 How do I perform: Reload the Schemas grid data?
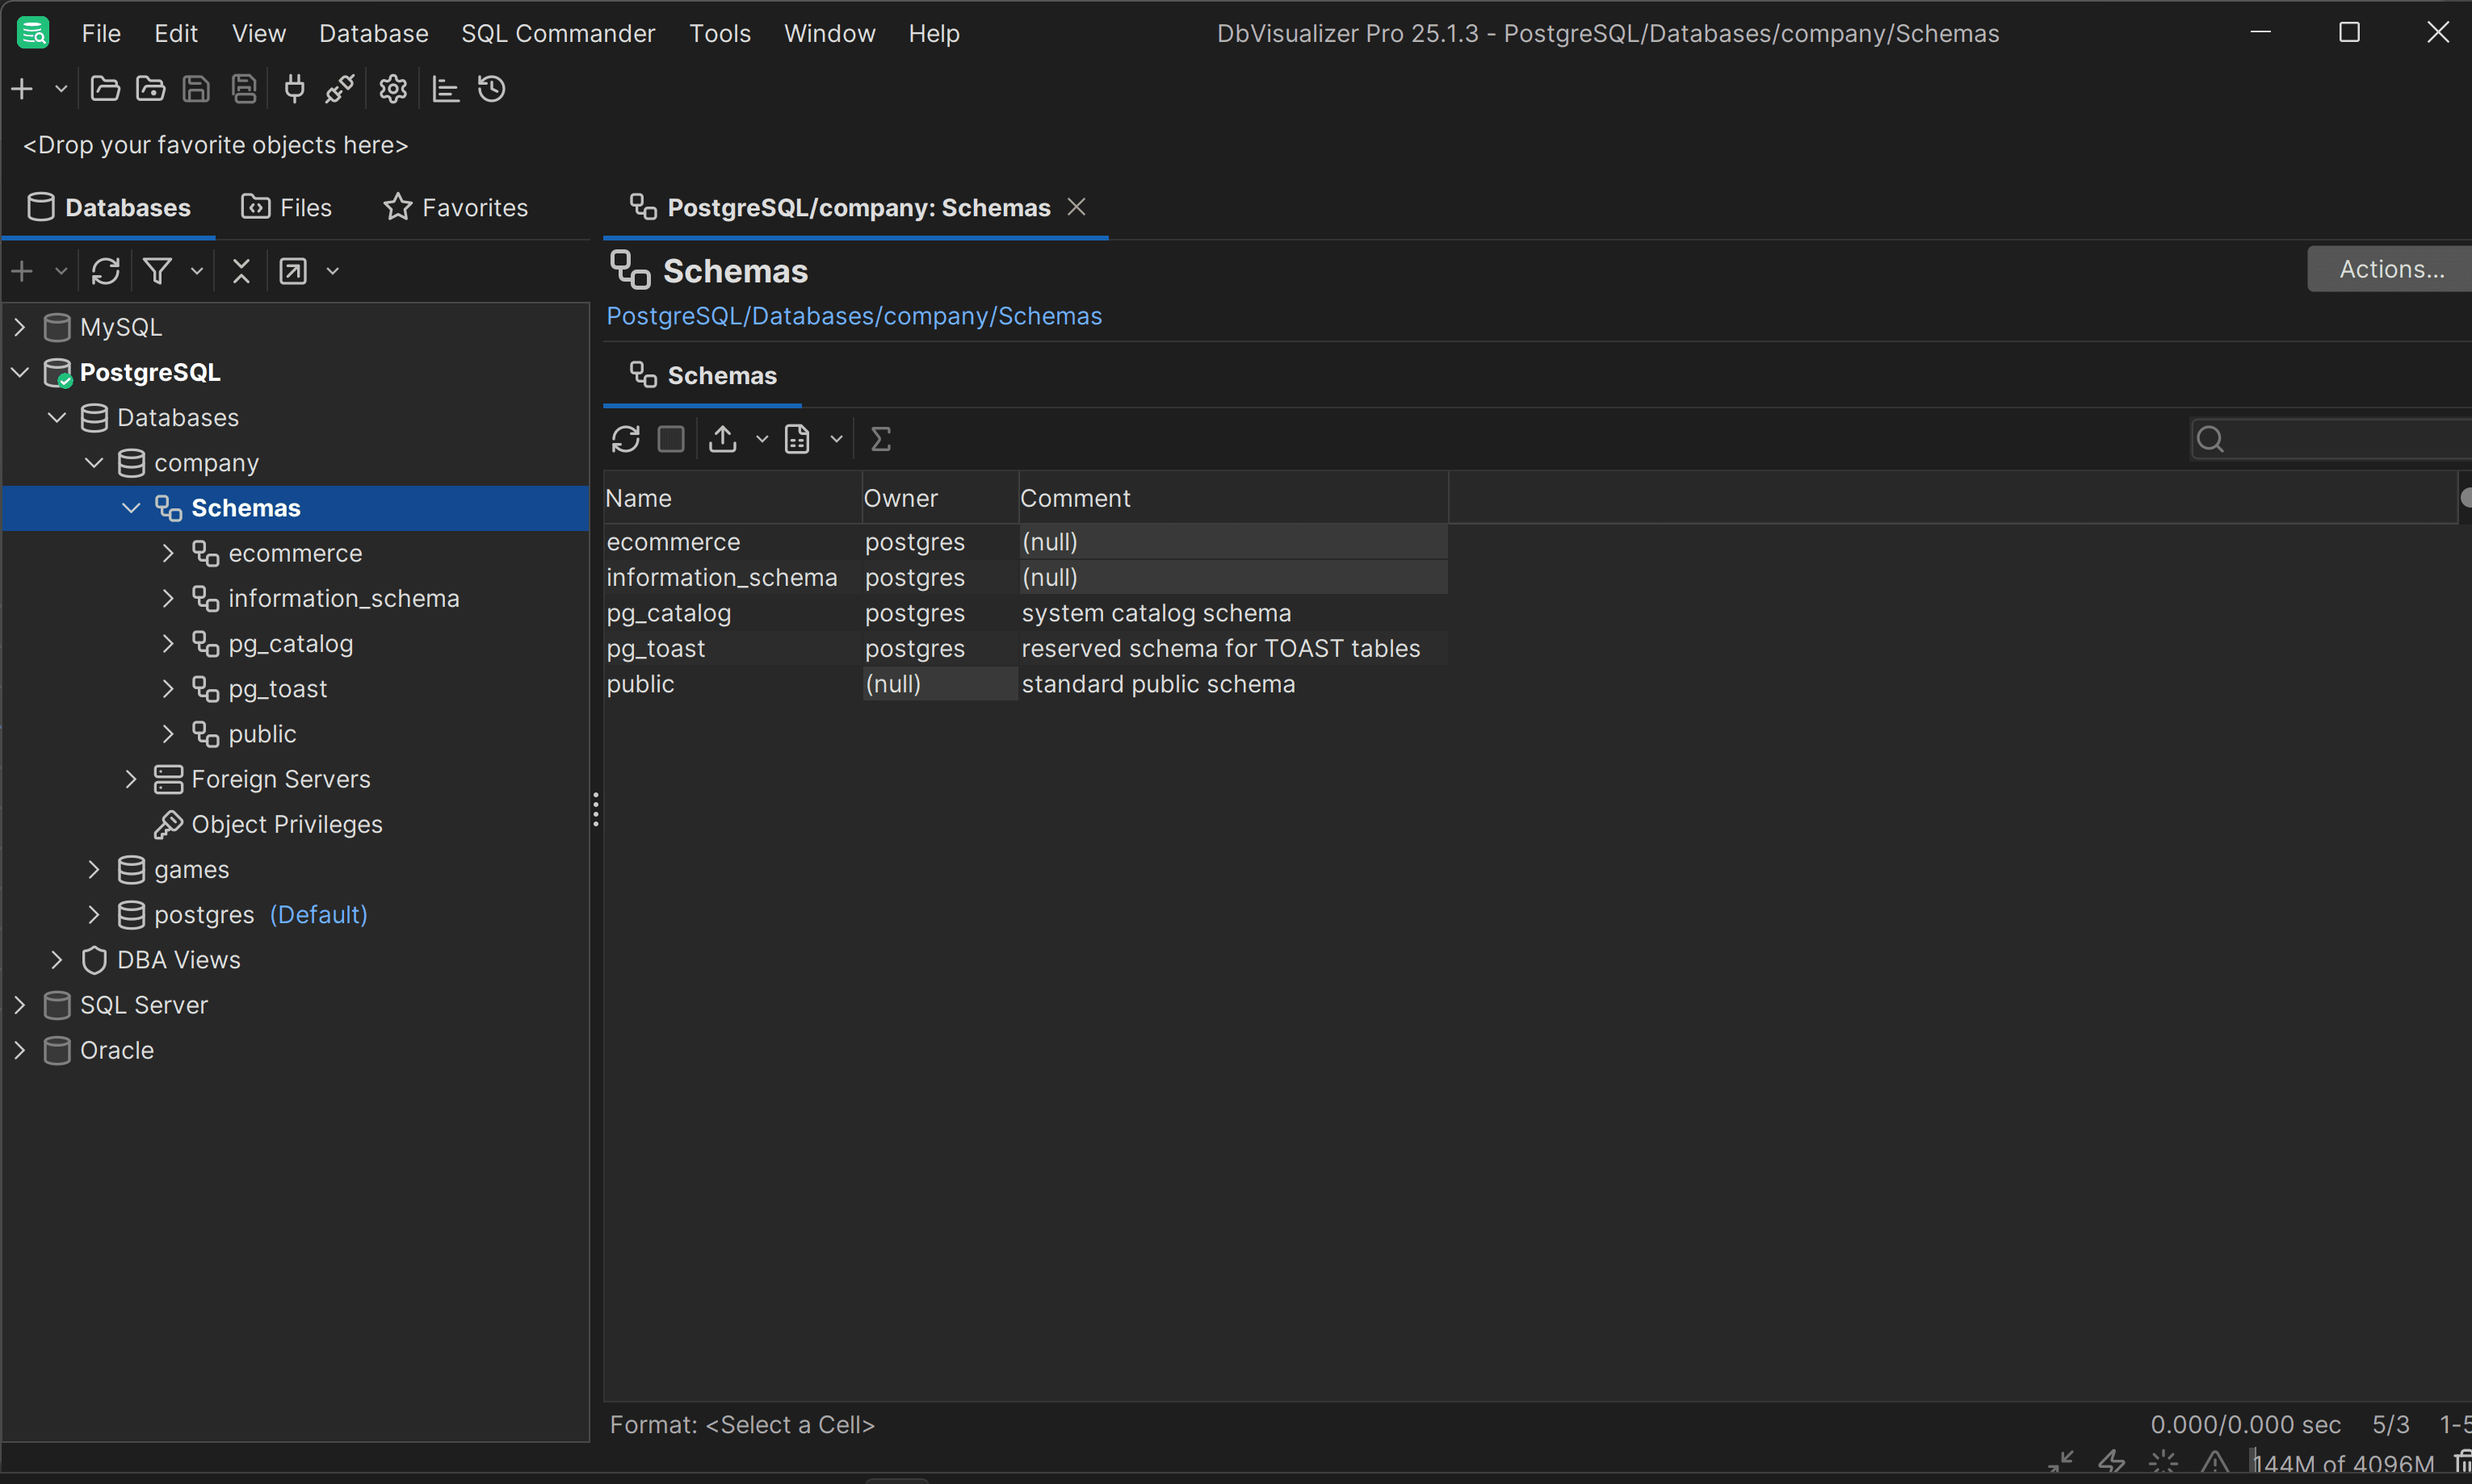tap(626, 439)
